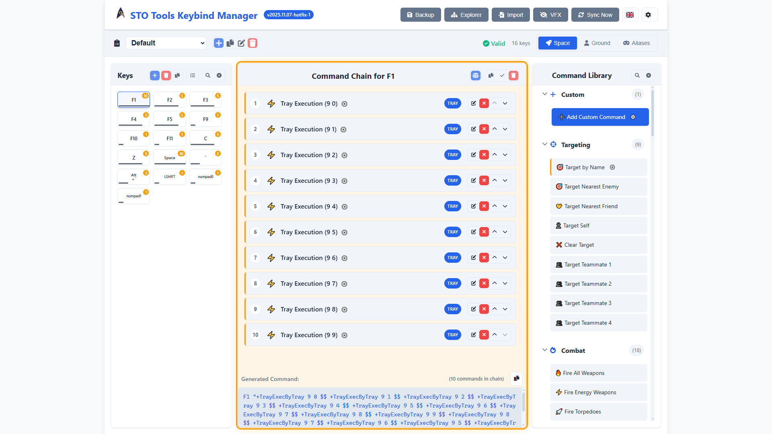Collapse the Combat category
772x434 pixels.
point(545,350)
